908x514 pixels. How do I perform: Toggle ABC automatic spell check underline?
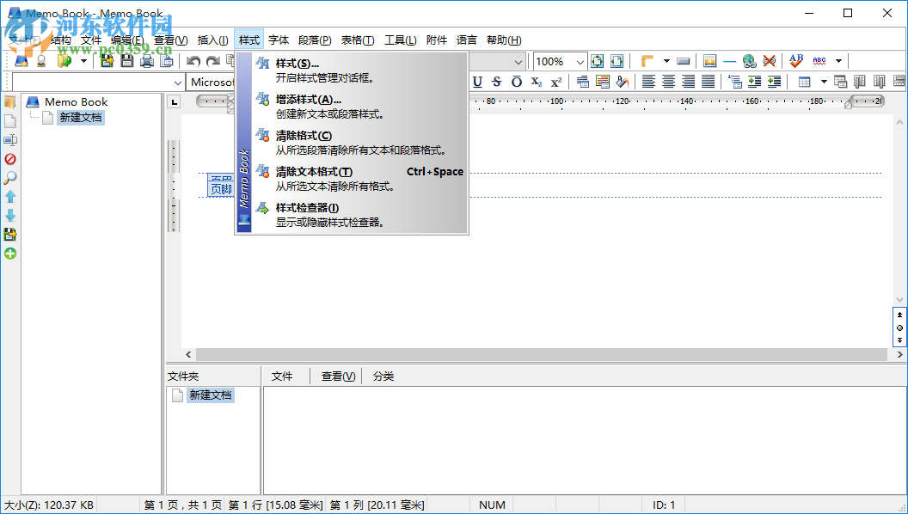[x=819, y=61]
